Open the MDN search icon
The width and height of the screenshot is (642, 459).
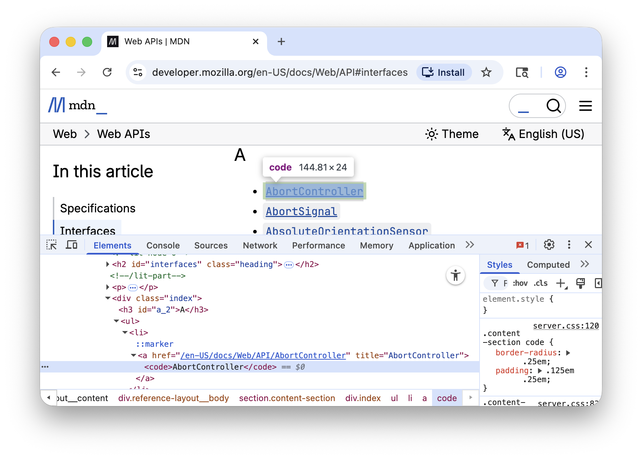[x=553, y=106]
